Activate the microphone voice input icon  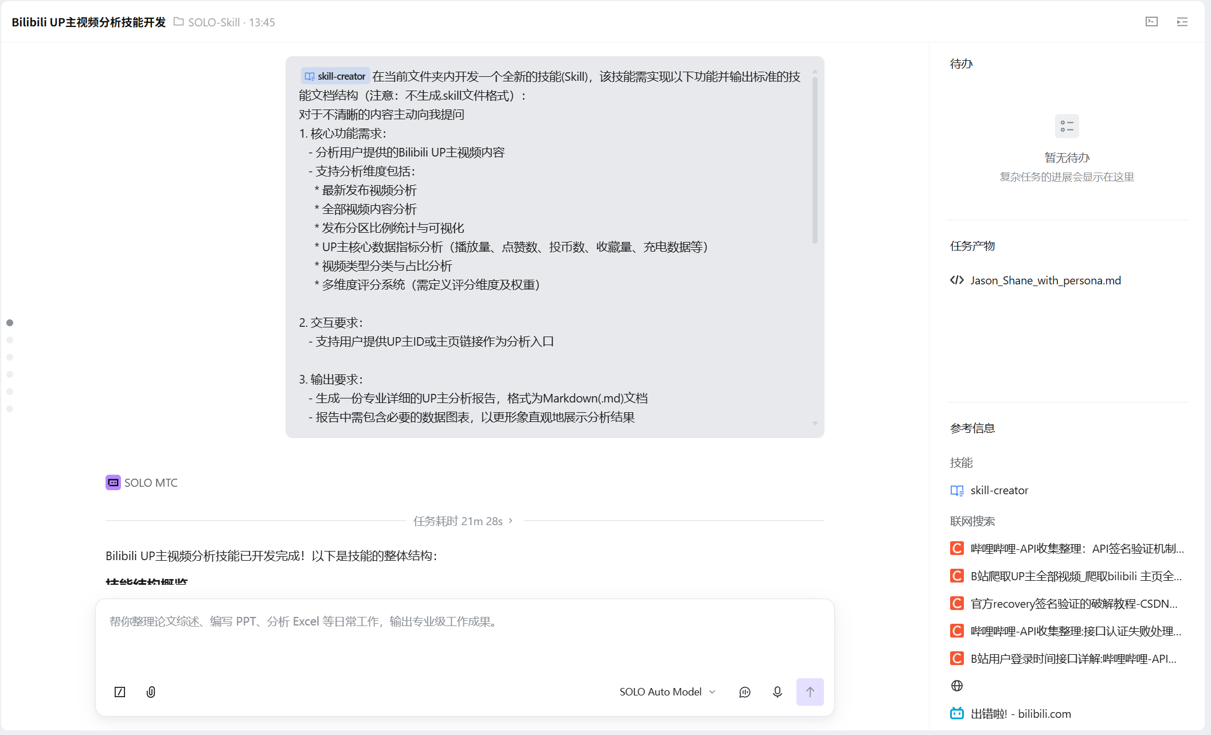(x=777, y=692)
